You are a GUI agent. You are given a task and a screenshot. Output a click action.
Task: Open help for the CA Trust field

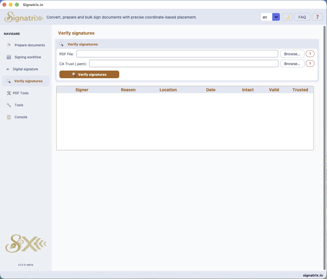click(310, 63)
